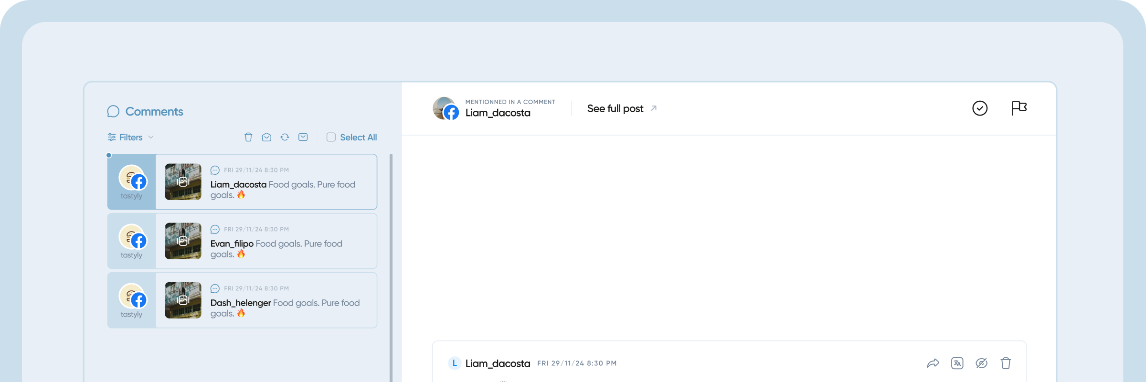Viewport: 1146px width, 382px height.
Task: Mark comments as read with open envelope icon
Action: (x=266, y=137)
